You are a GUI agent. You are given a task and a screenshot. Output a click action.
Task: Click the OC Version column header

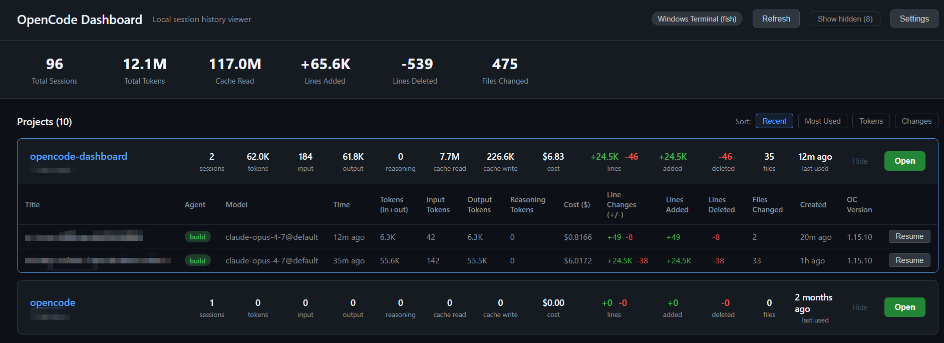[x=859, y=204]
